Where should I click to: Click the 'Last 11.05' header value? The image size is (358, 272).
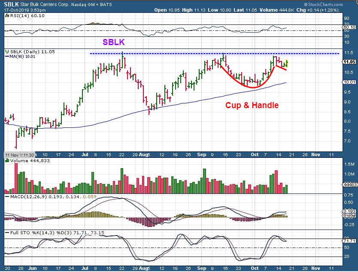[246, 10]
